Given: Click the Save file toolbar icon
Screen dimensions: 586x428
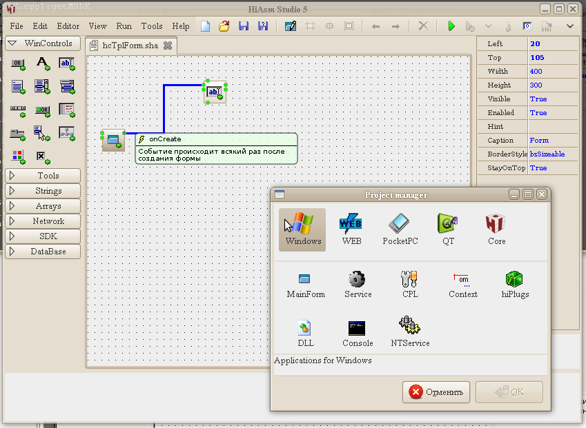Looking at the screenshot, I should click(x=243, y=26).
